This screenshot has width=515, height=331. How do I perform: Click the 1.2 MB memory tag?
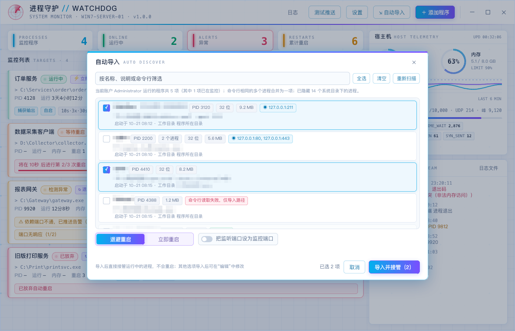(172, 200)
